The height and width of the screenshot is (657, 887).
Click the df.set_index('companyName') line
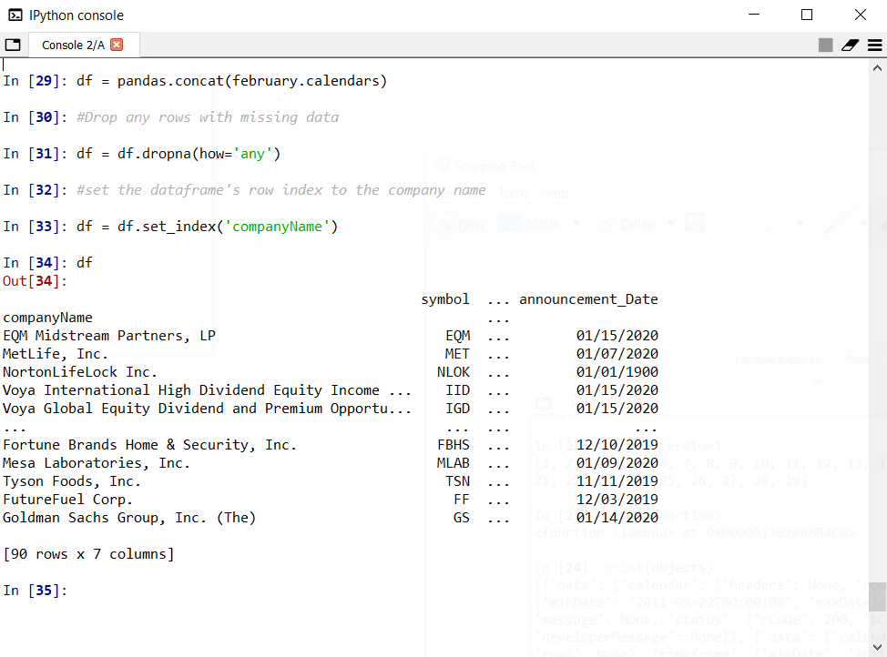click(170, 227)
